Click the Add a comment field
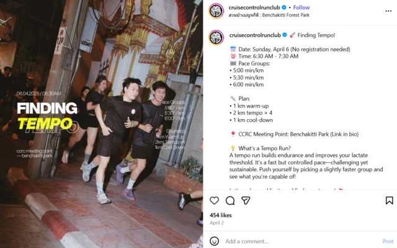This screenshot has height=248, width=397. tap(303, 241)
